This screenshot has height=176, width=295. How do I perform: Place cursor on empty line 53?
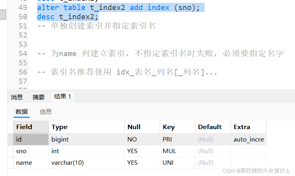click(x=162, y=45)
